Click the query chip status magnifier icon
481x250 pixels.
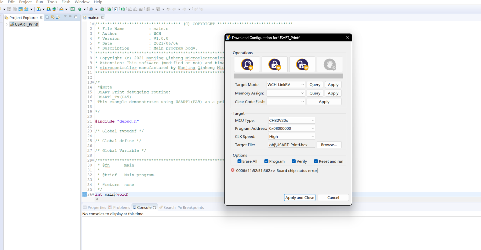247,64
